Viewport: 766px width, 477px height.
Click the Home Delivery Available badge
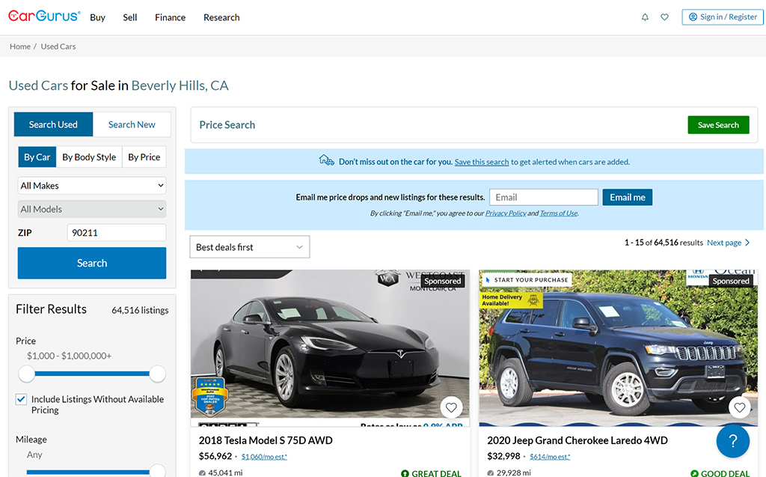pyautogui.click(x=511, y=300)
